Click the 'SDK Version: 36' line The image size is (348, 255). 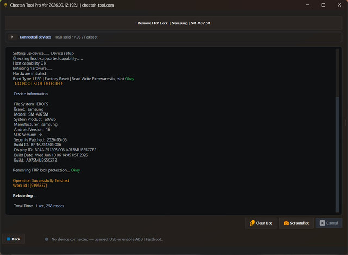[28, 135]
